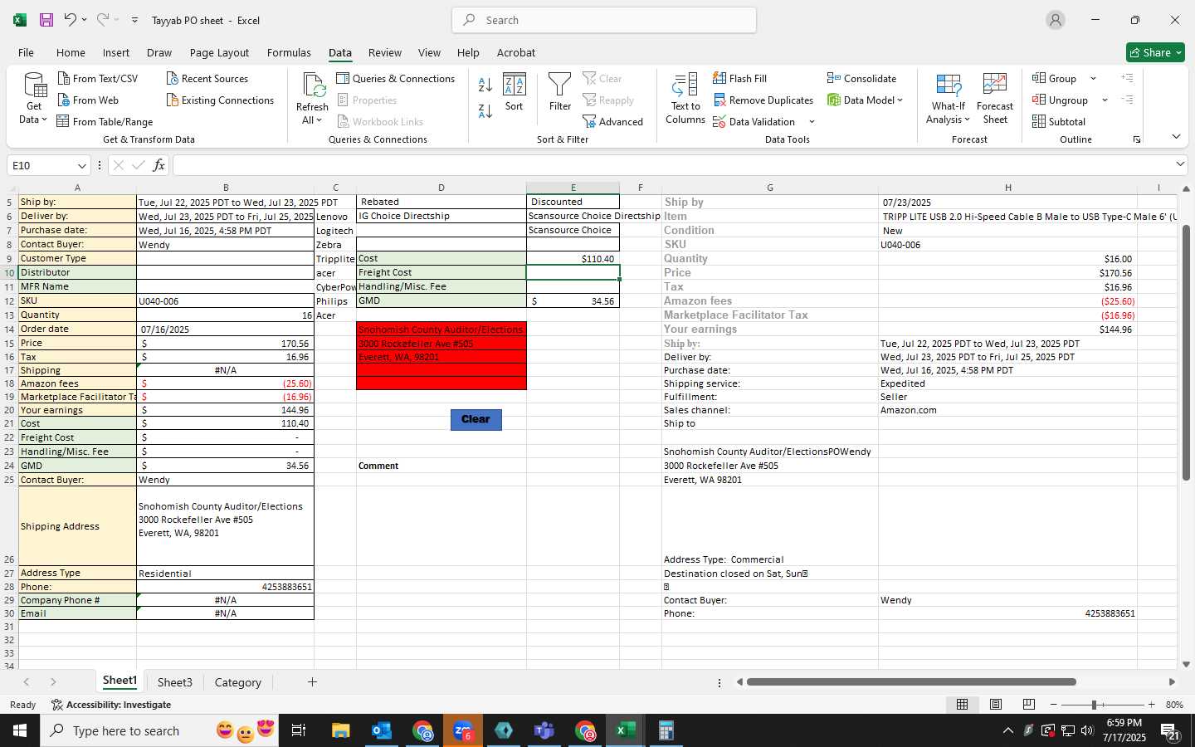Open Calculator from the taskbar
This screenshot has height=747, width=1195.
coord(666,730)
